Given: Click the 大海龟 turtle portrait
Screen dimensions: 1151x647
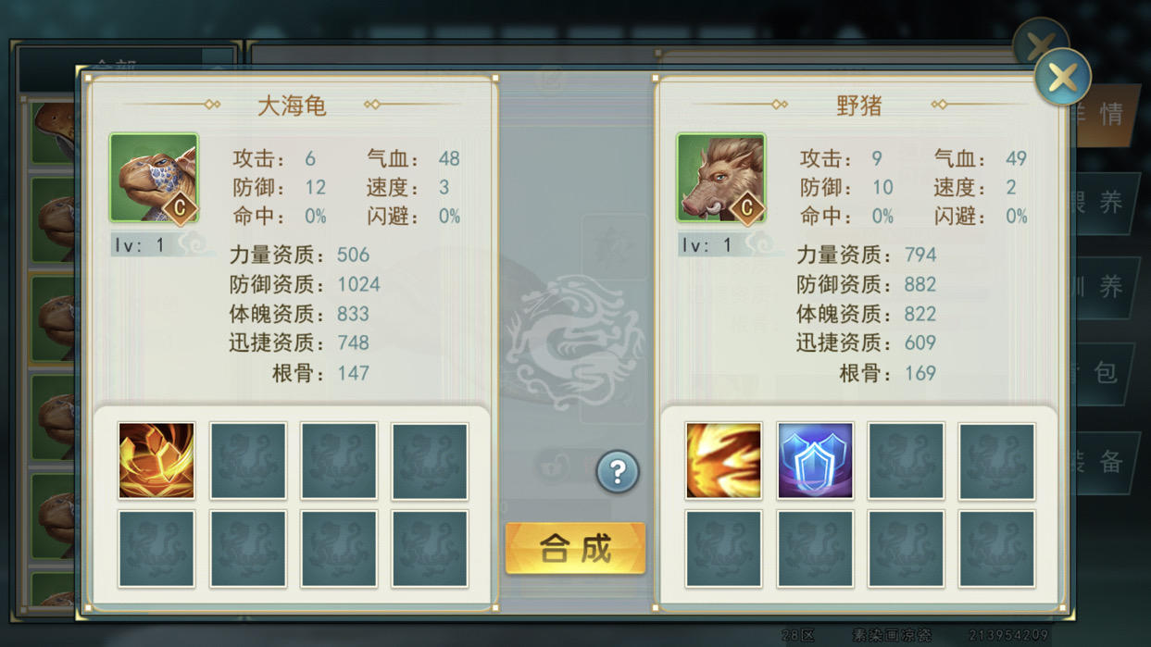Looking at the screenshot, I should [x=154, y=179].
